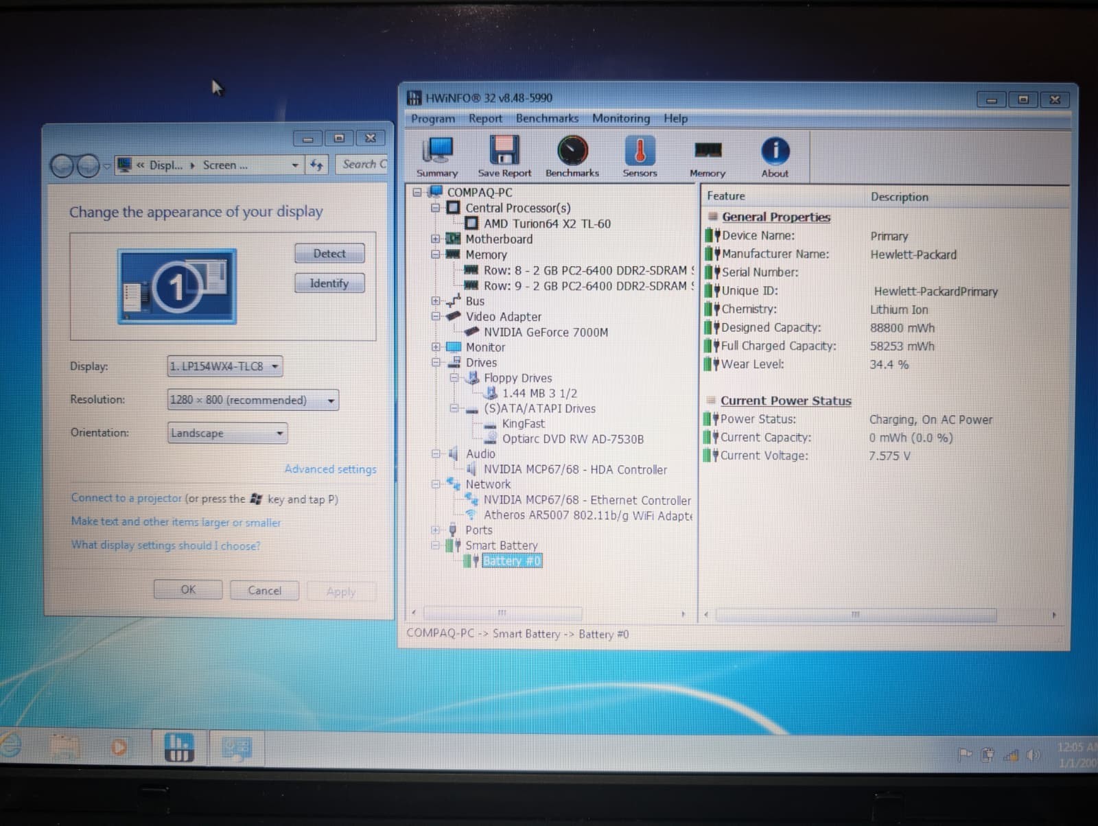Select Atheros AR5007 WiFi adapter
1098x826 pixels.
click(588, 515)
